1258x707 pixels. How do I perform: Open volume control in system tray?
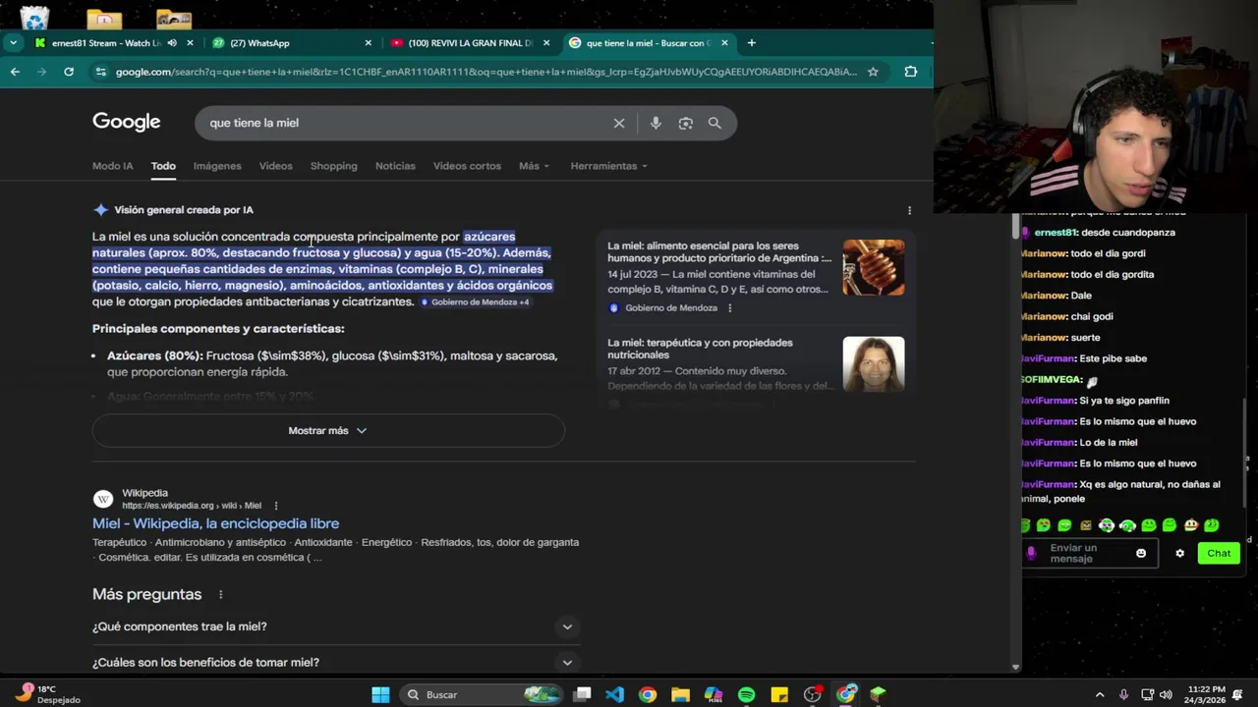(1167, 694)
